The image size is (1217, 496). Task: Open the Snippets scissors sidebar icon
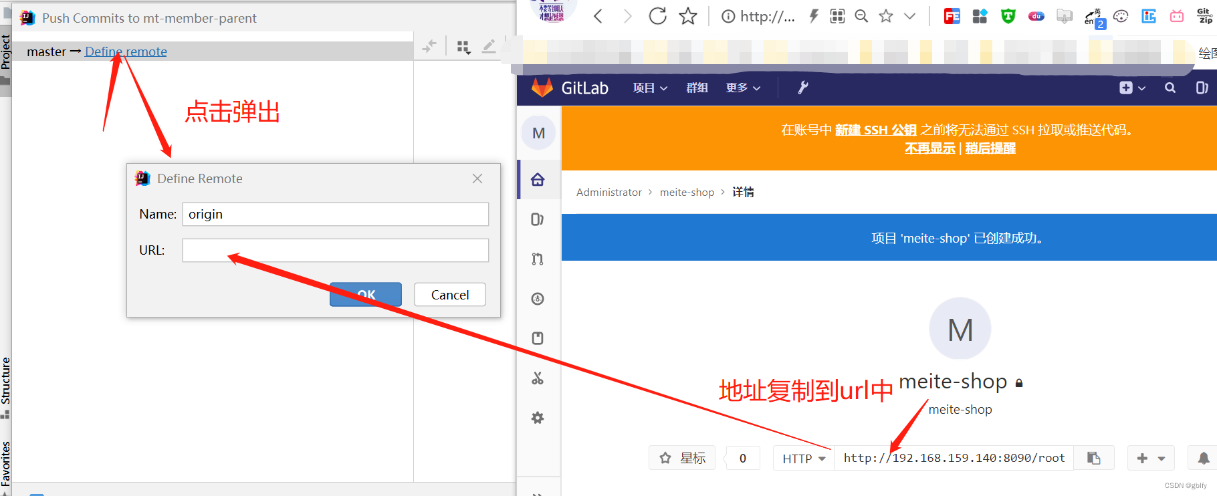pyautogui.click(x=538, y=378)
